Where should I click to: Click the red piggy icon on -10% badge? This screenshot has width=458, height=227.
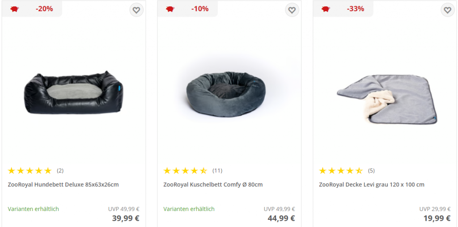(x=170, y=9)
